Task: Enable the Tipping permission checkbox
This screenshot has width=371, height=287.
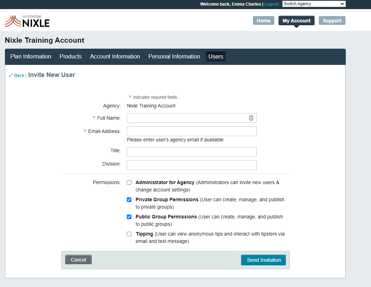Action: pos(129,234)
